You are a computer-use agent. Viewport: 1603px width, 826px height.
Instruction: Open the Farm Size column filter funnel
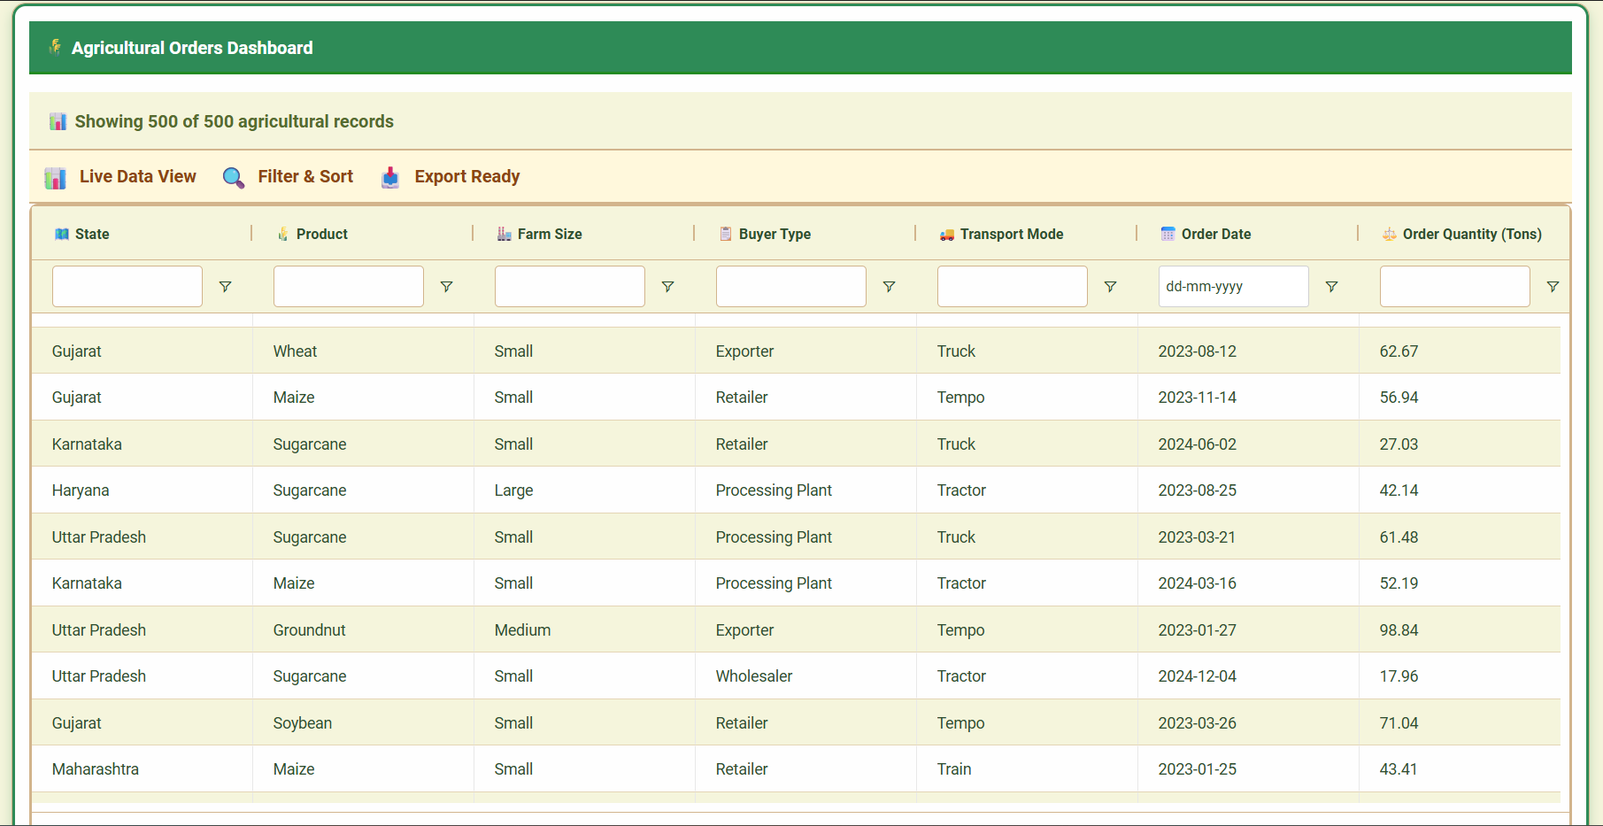pyautogui.click(x=668, y=287)
